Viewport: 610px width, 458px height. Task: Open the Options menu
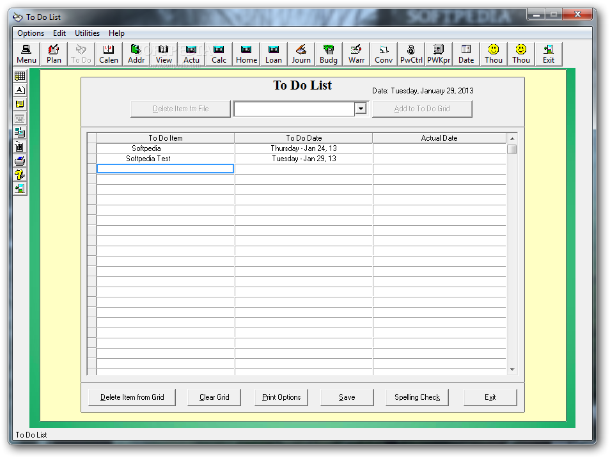(31, 33)
